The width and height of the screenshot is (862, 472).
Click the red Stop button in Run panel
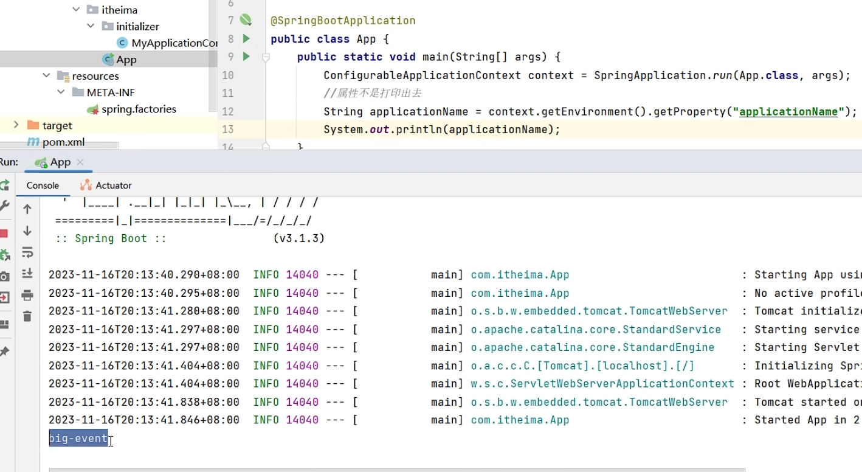click(x=4, y=234)
